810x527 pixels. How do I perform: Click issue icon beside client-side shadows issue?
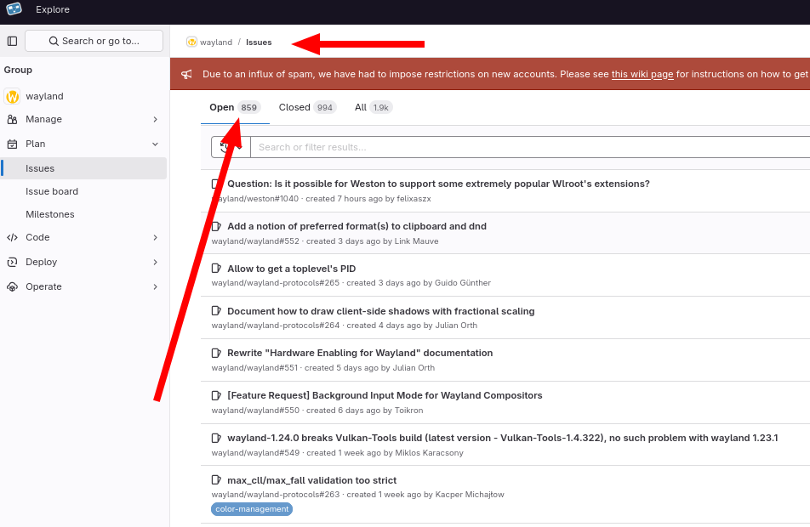click(x=216, y=311)
